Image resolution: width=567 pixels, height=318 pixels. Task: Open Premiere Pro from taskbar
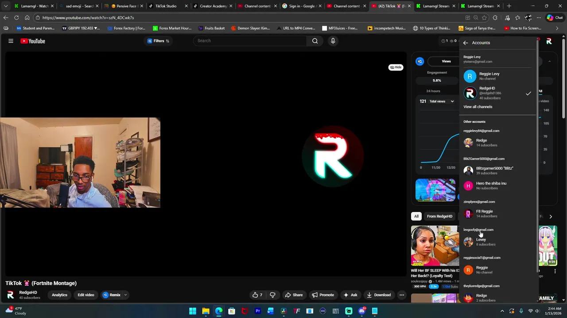[x=257, y=311]
